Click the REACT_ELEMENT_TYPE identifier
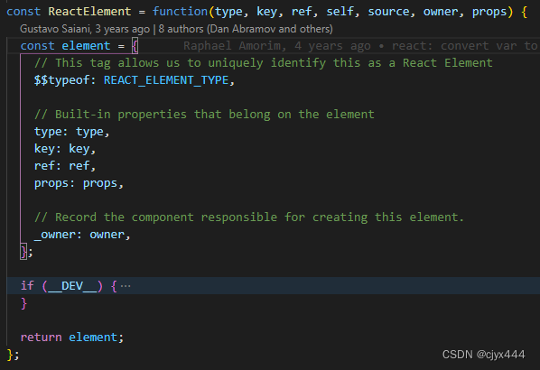Screen dimensions: 540x370 (166, 80)
